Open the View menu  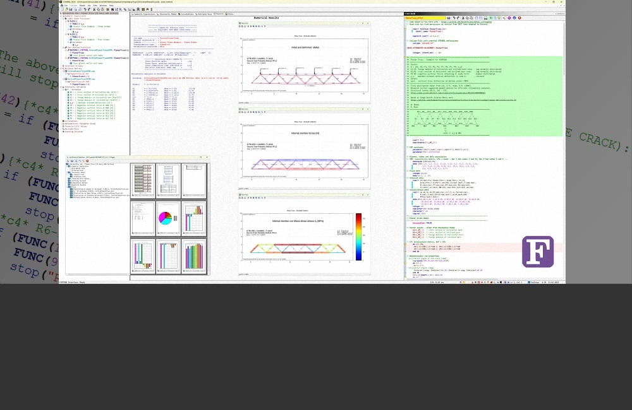(95, 6)
